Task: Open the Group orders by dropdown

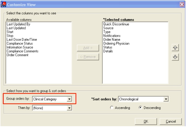Action: click(x=69, y=99)
